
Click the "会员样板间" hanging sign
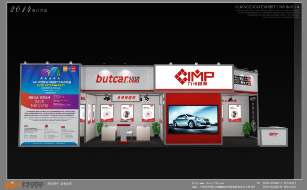pos(126,98)
